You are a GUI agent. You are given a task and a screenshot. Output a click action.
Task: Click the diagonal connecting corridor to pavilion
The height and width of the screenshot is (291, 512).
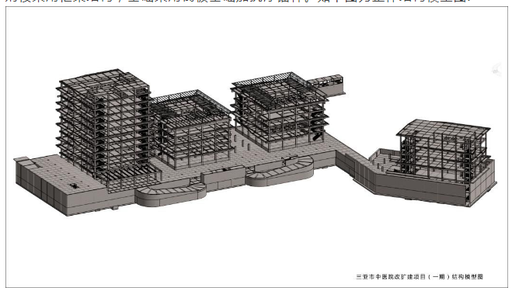pos(353,160)
